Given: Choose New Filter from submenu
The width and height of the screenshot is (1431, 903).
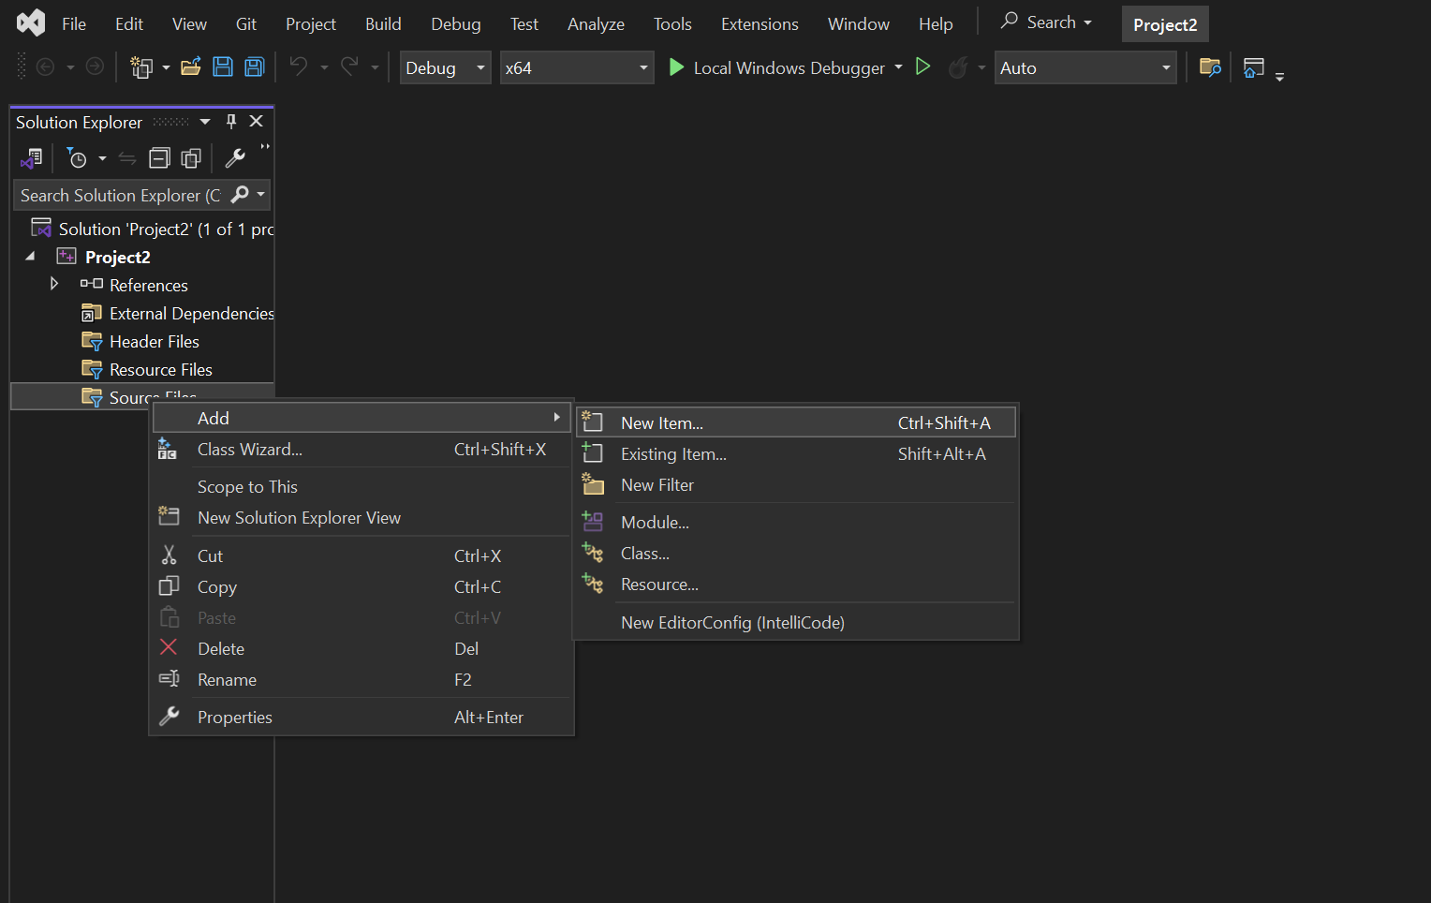Looking at the screenshot, I should coord(796,484).
